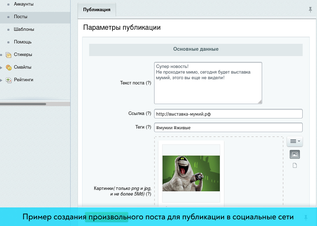Click the Смайлы smiley face icon
Image resolution: width=317 pixels, height=226 pixels.
9,67
